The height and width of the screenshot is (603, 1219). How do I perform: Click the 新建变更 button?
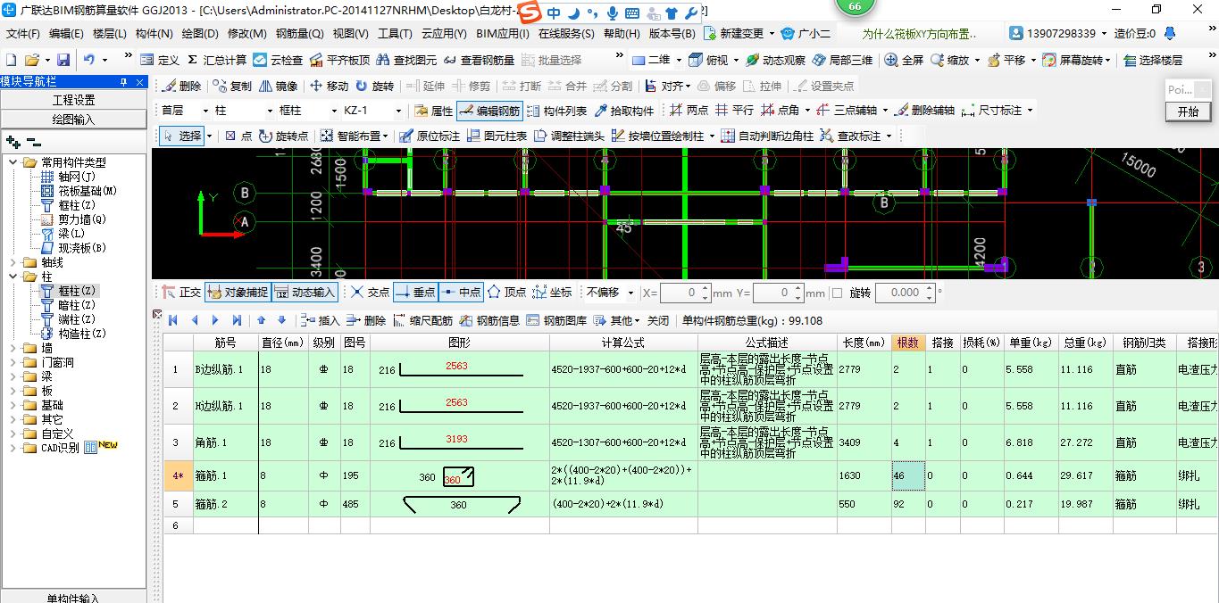[x=734, y=34]
